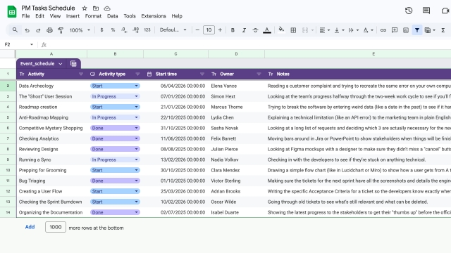Check the cloud save status icon
451x253 pixels.
click(107, 8)
